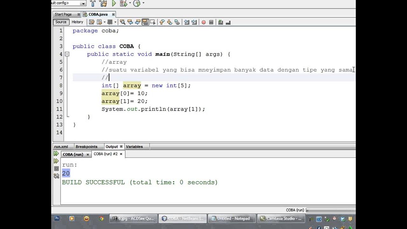Click the println statement on line 11
407x229 pixels.
[153, 109]
